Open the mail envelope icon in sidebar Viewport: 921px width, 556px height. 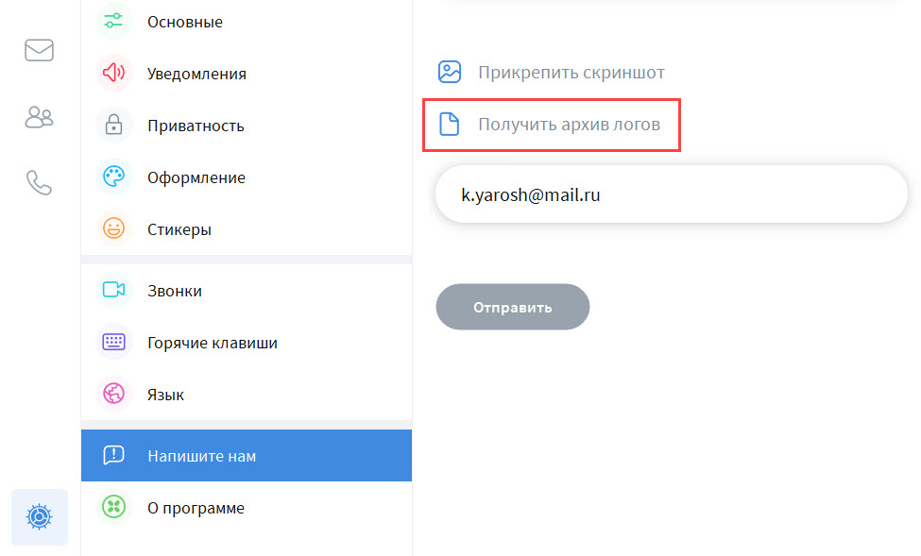[x=39, y=50]
